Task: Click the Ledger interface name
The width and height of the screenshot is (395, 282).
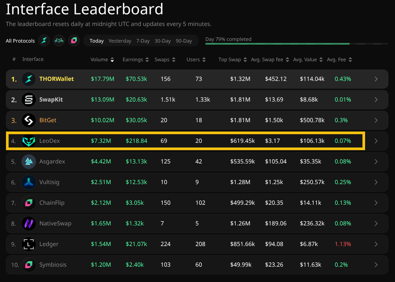Action: tap(49, 244)
